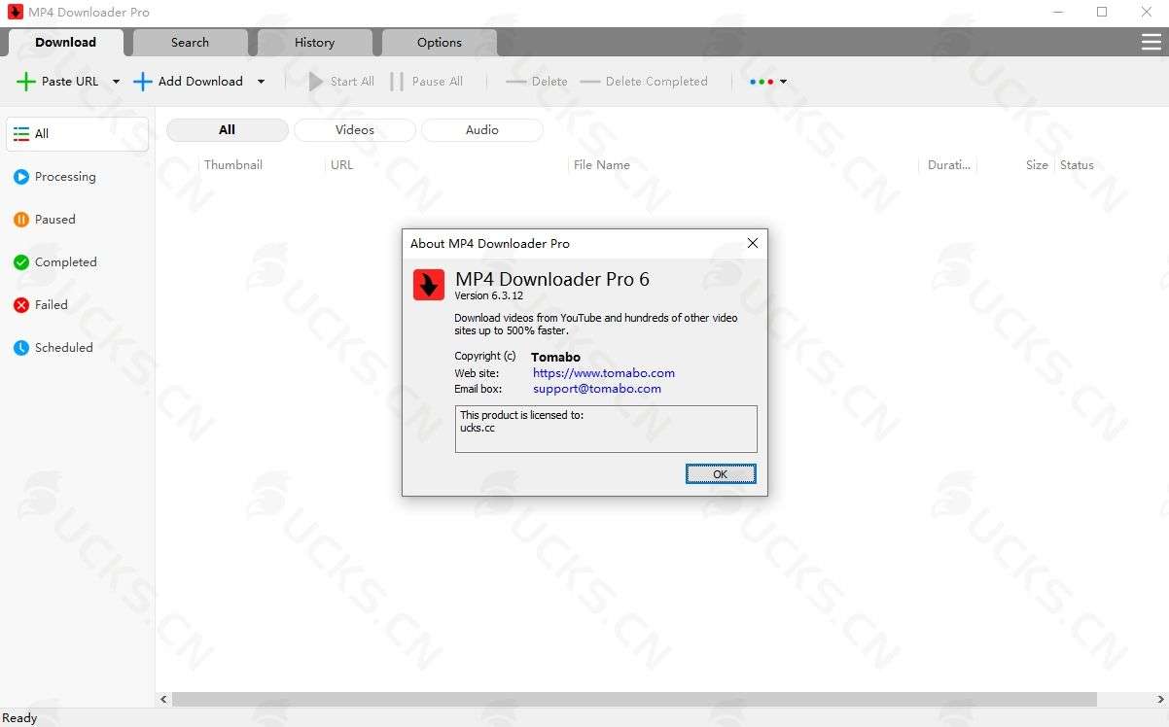1169x727 pixels.
Task: Expand the Paste URL dropdown arrow
Action: tap(116, 82)
